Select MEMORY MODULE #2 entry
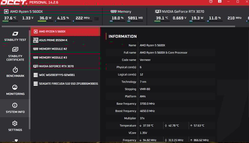Screen dimensions: 249x143 pyautogui.click(x=65, y=49)
